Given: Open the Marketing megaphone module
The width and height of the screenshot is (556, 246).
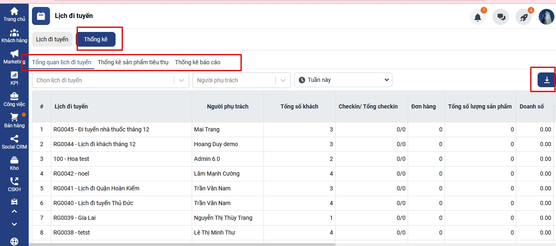Looking at the screenshot, I should (14, 57).
